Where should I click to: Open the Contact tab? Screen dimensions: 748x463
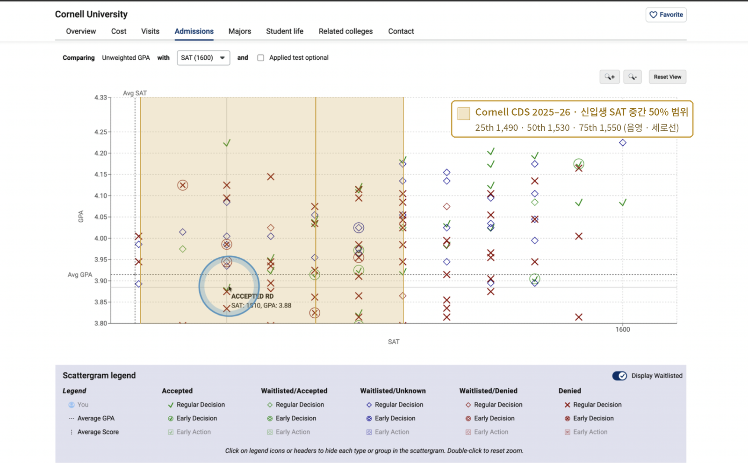pyautogui.click(x=401, y=31)
